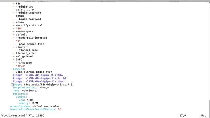The height and width of the screenshot is (118, 210).
Task: Click the 'Always' pull policy value
Action: click(44, 88)
